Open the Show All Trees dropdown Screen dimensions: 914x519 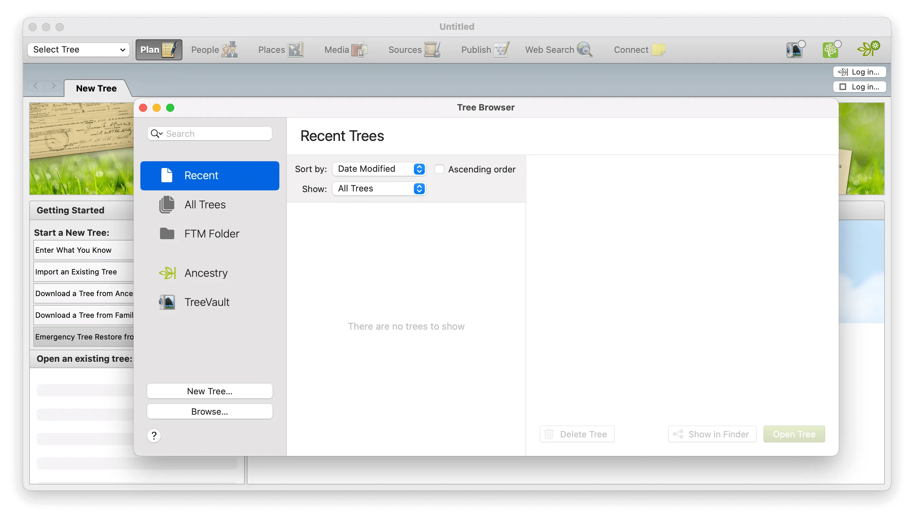(379, 189)
